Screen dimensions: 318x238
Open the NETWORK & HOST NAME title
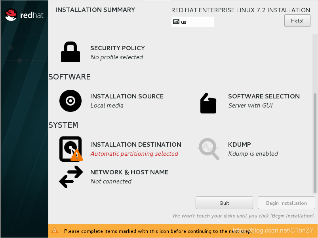pyautogui.click(x=129, y=172)
